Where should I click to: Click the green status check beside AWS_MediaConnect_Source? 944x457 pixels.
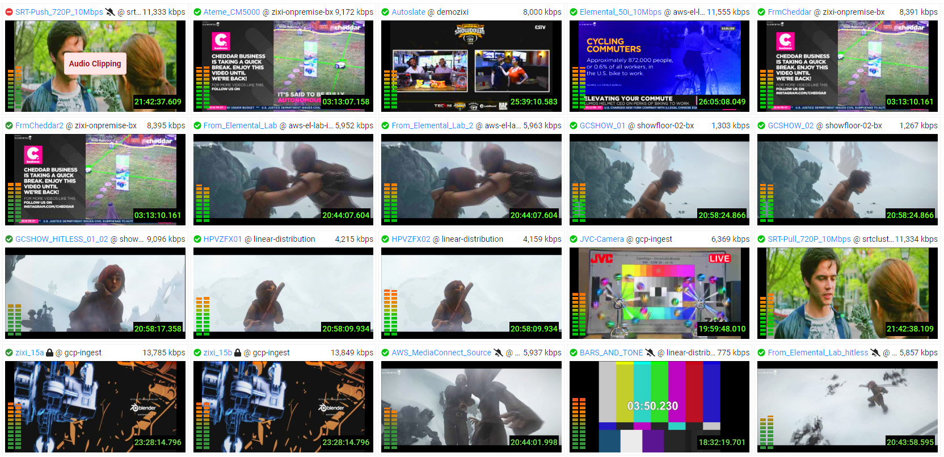click(x=385, y=353)
